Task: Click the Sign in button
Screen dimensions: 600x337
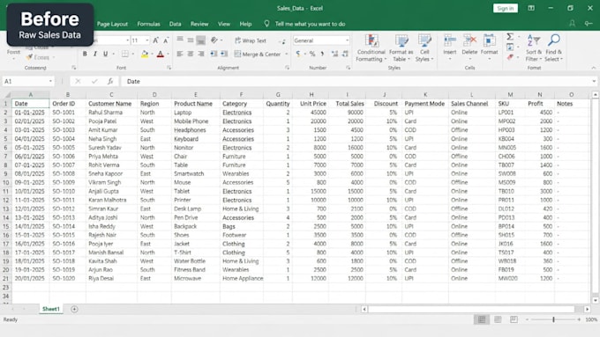Action: point(505,8)
